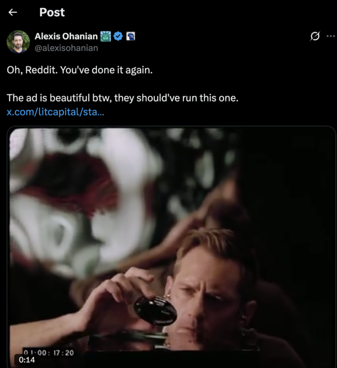Click the blue verified checkmark badge

click(x=118, y=36)
